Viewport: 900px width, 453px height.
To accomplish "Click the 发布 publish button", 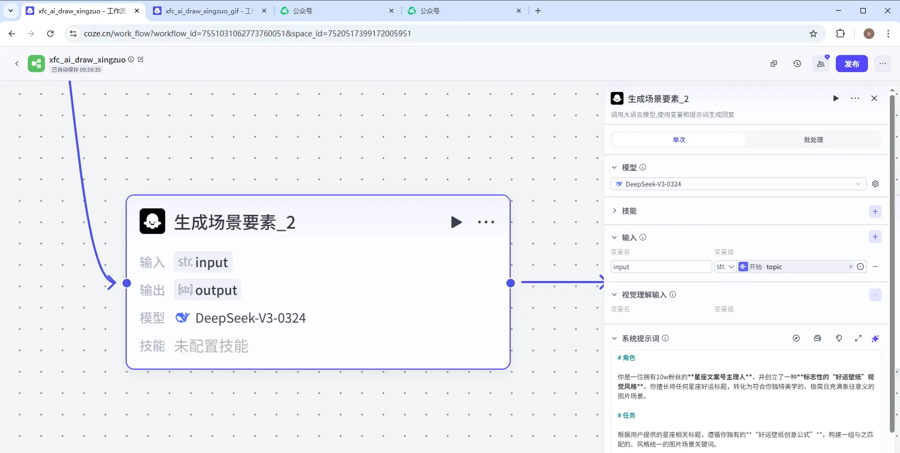I will 851,64.
